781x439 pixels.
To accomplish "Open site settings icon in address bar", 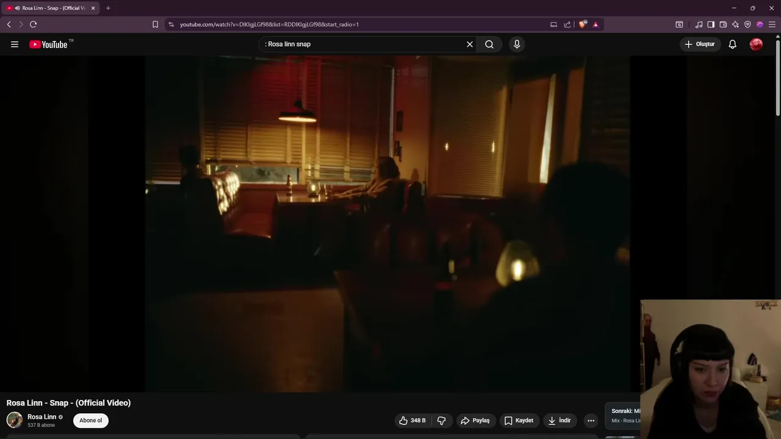I will pos(171,24).
